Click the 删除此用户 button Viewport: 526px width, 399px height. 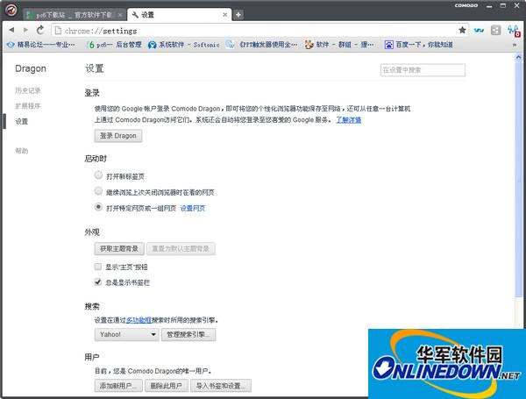167,386
